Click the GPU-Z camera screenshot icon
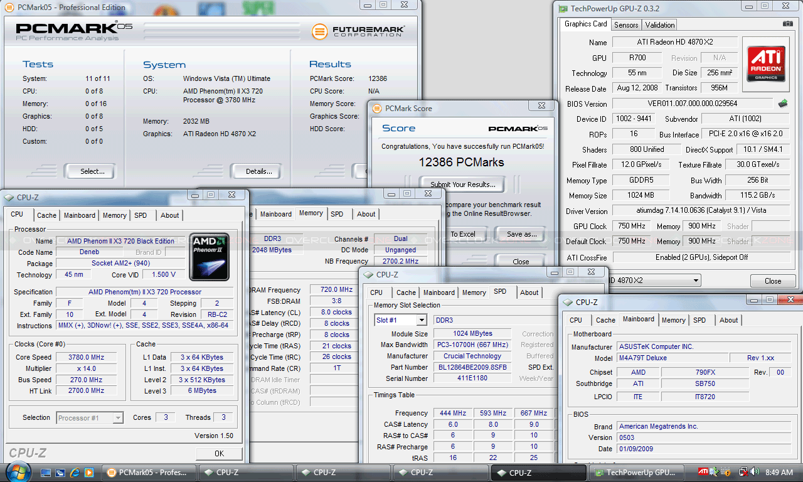 (787, 24)
